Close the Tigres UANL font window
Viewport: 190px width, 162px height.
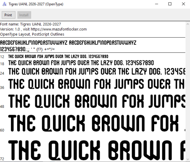point(183,4)
